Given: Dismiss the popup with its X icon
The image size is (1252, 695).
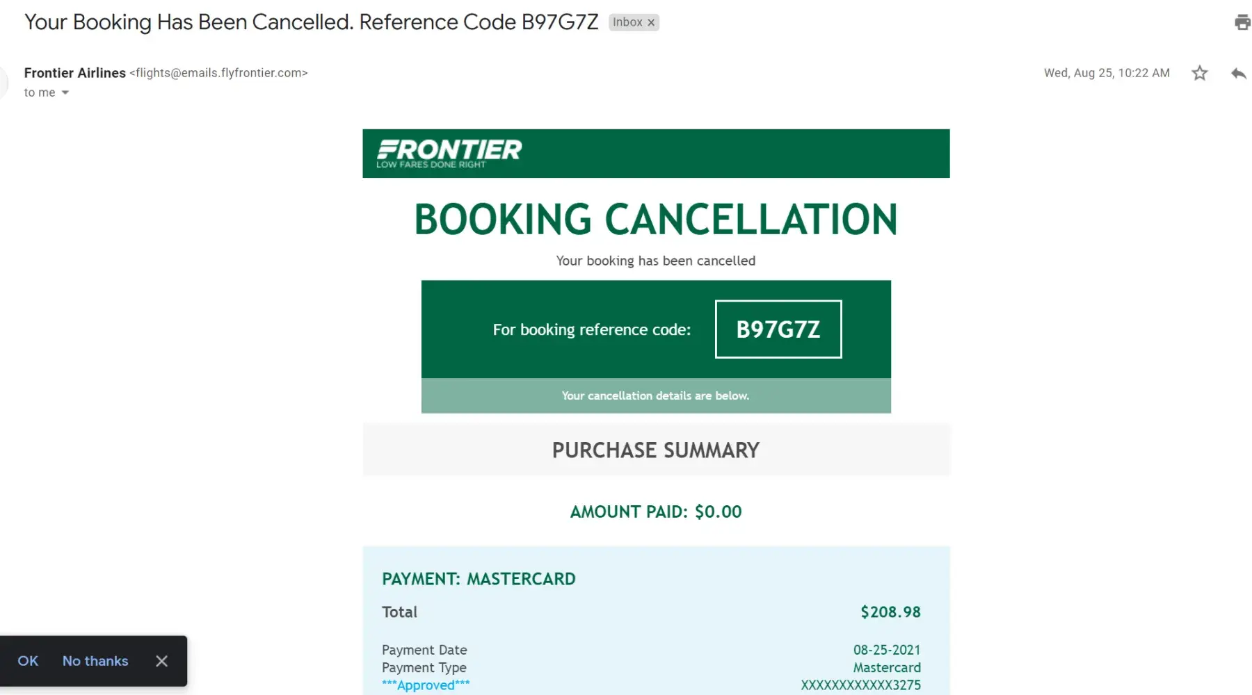Looking at the screenshot, I should click(162, 661).
